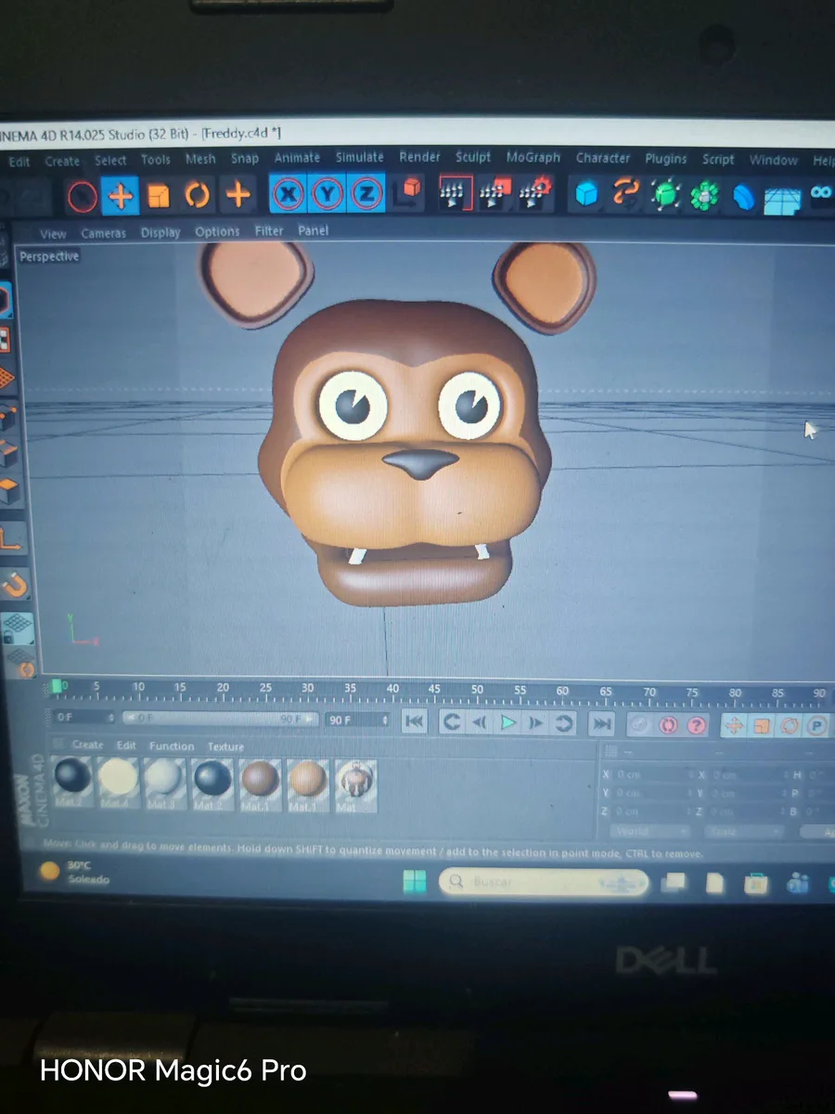Open the Character menu
835x1114 pixels.
[603, 158]
